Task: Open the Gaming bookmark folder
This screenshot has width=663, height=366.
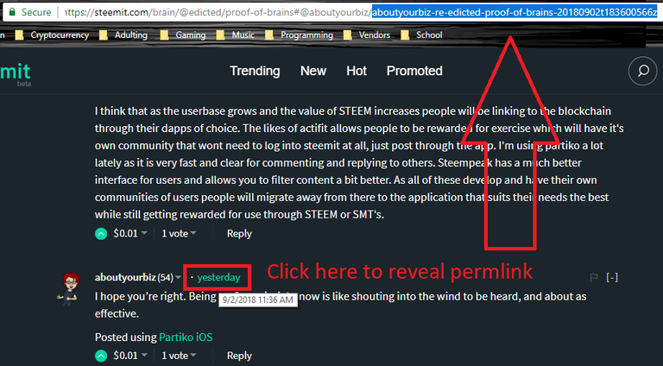Action: coord(183,35)
